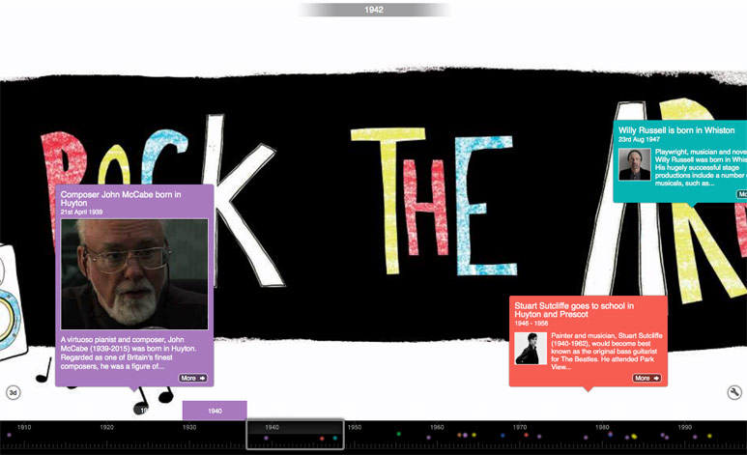Select the green event marker on the timeline
The width and height of the screenshot is (747, 455).
[x=399, y=434]
